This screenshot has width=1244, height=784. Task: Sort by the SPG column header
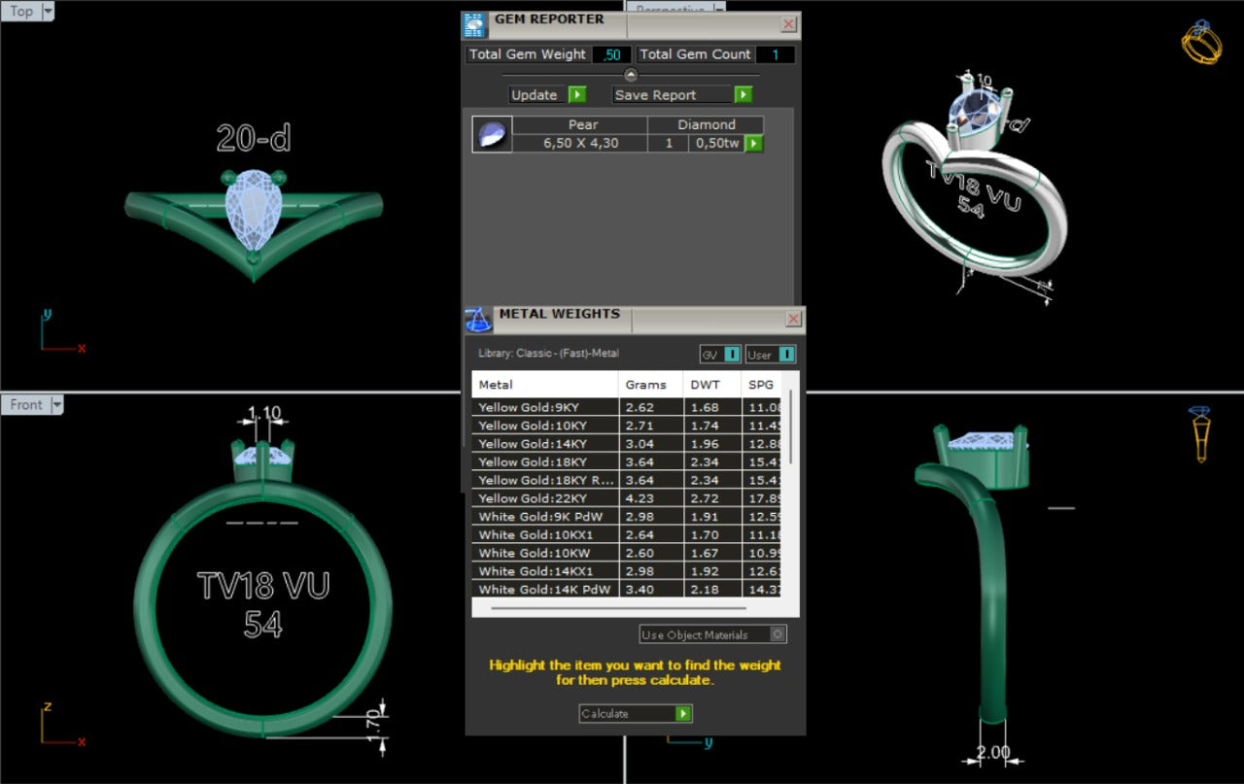click(762, 385)
